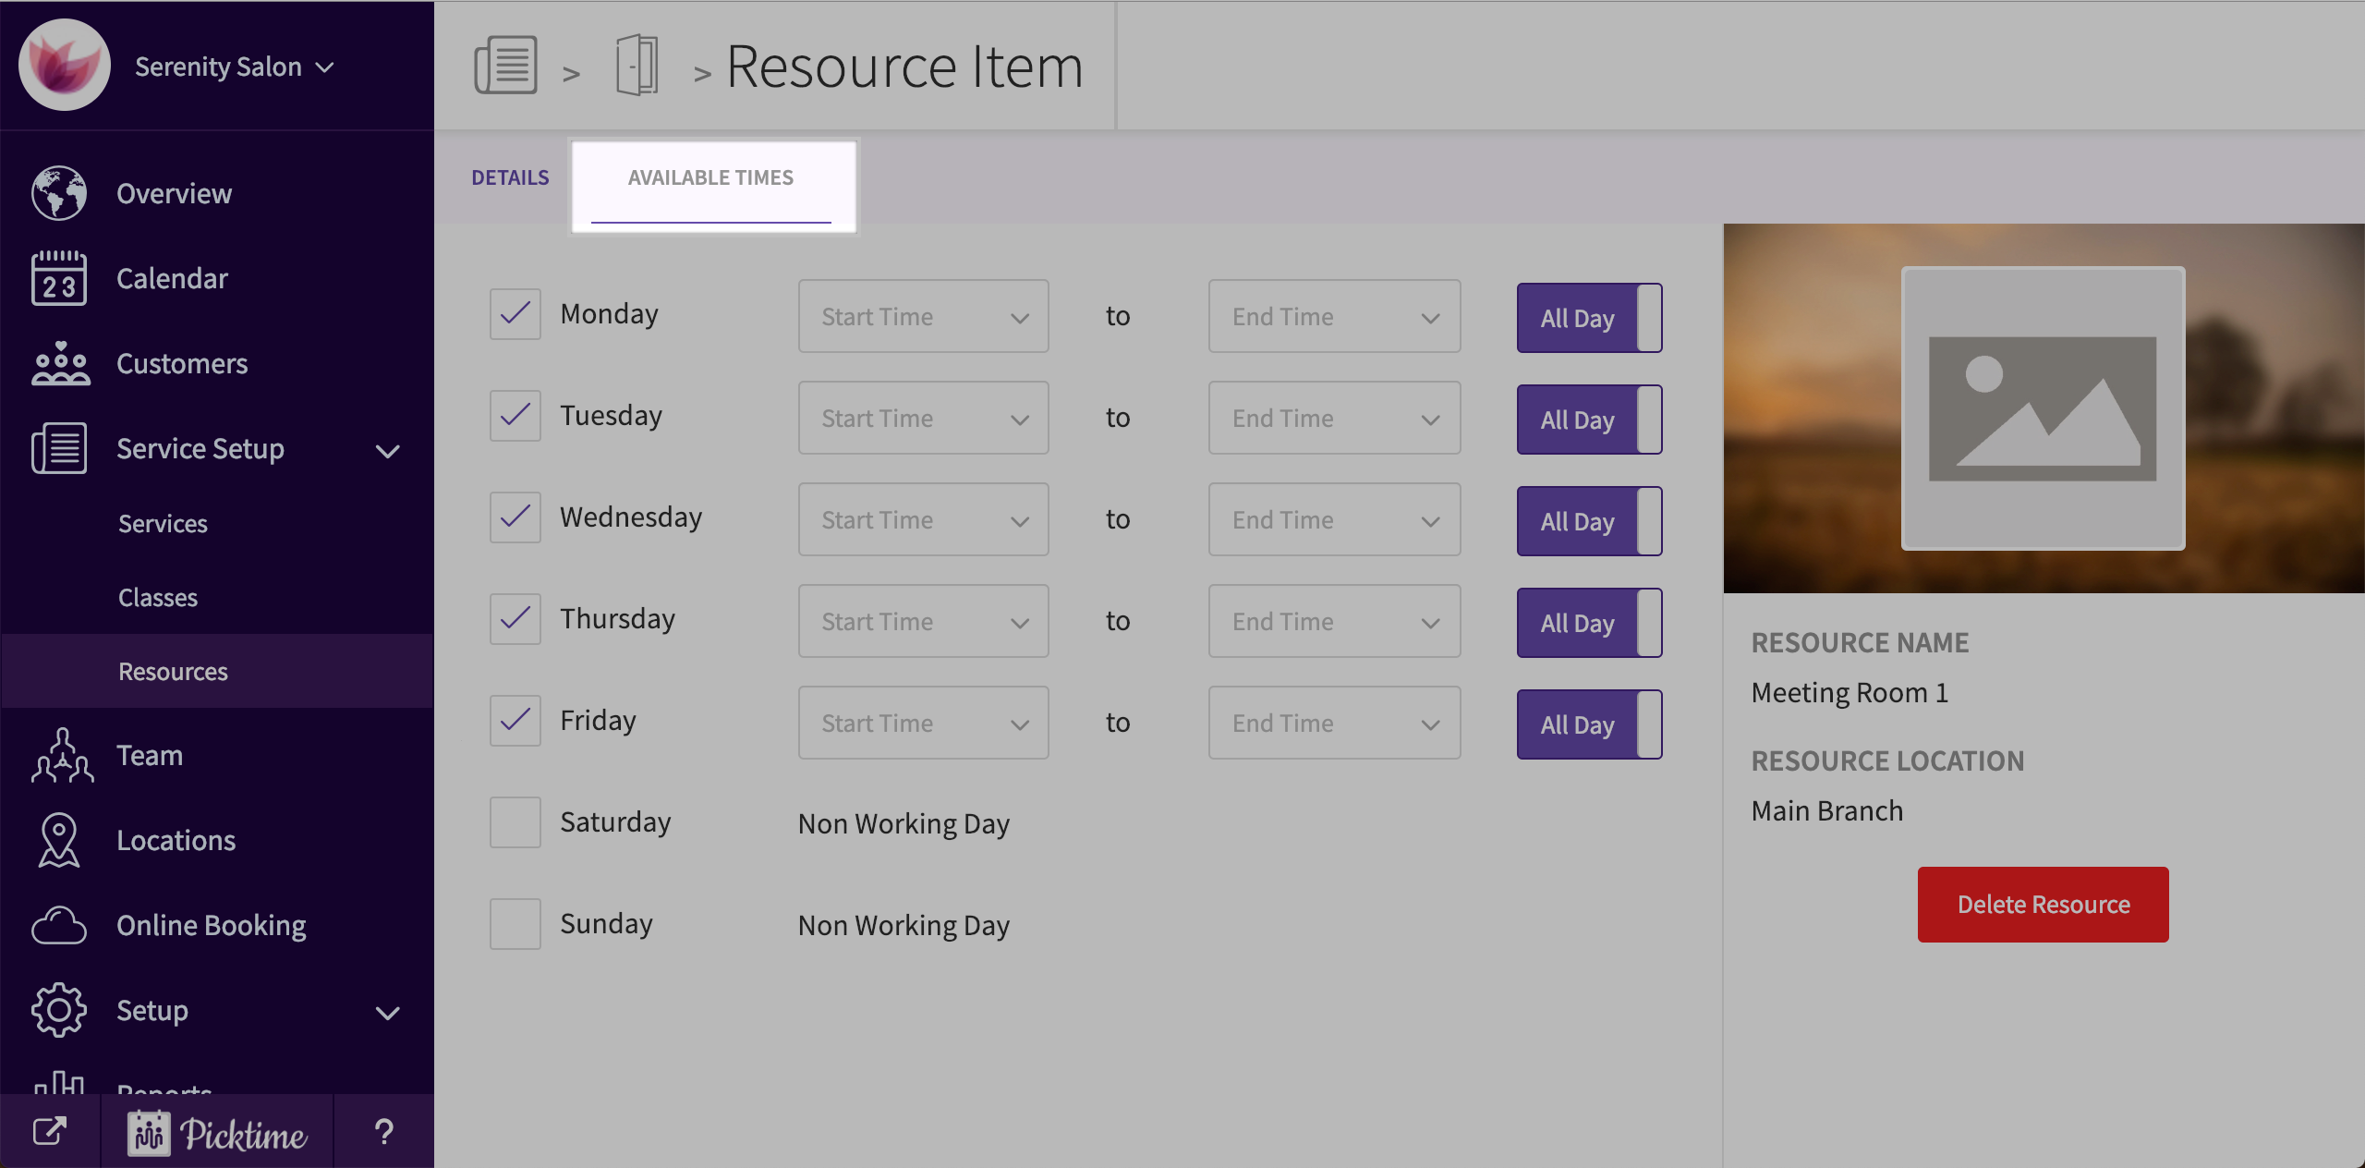Open Tuesday Start Time dropdown
Viewport: 2365px width, 1168px height.
tap(923, 419)
